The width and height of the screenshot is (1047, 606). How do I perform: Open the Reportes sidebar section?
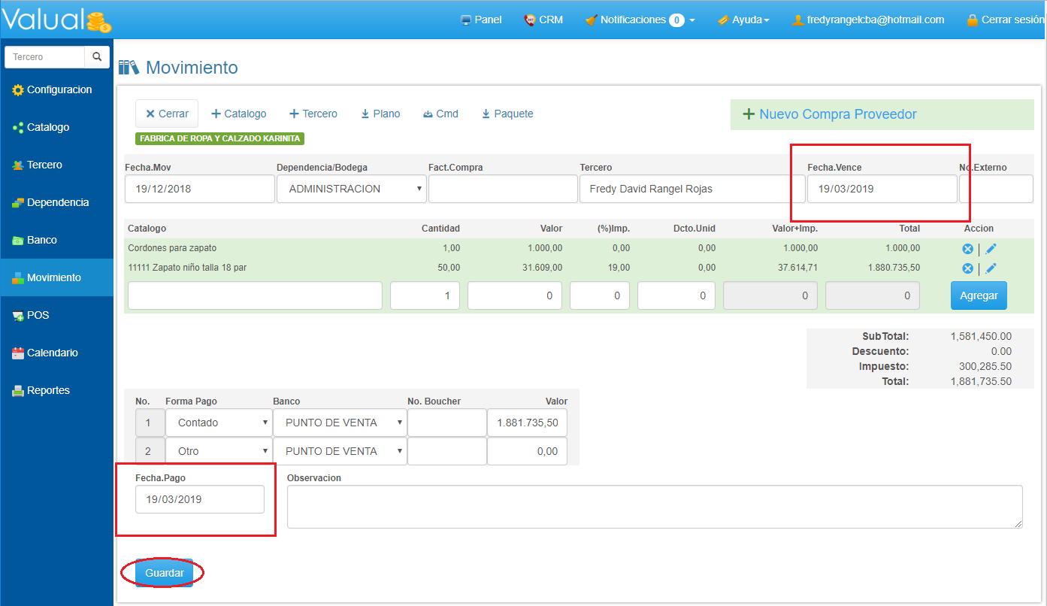[x=48, y=391]
